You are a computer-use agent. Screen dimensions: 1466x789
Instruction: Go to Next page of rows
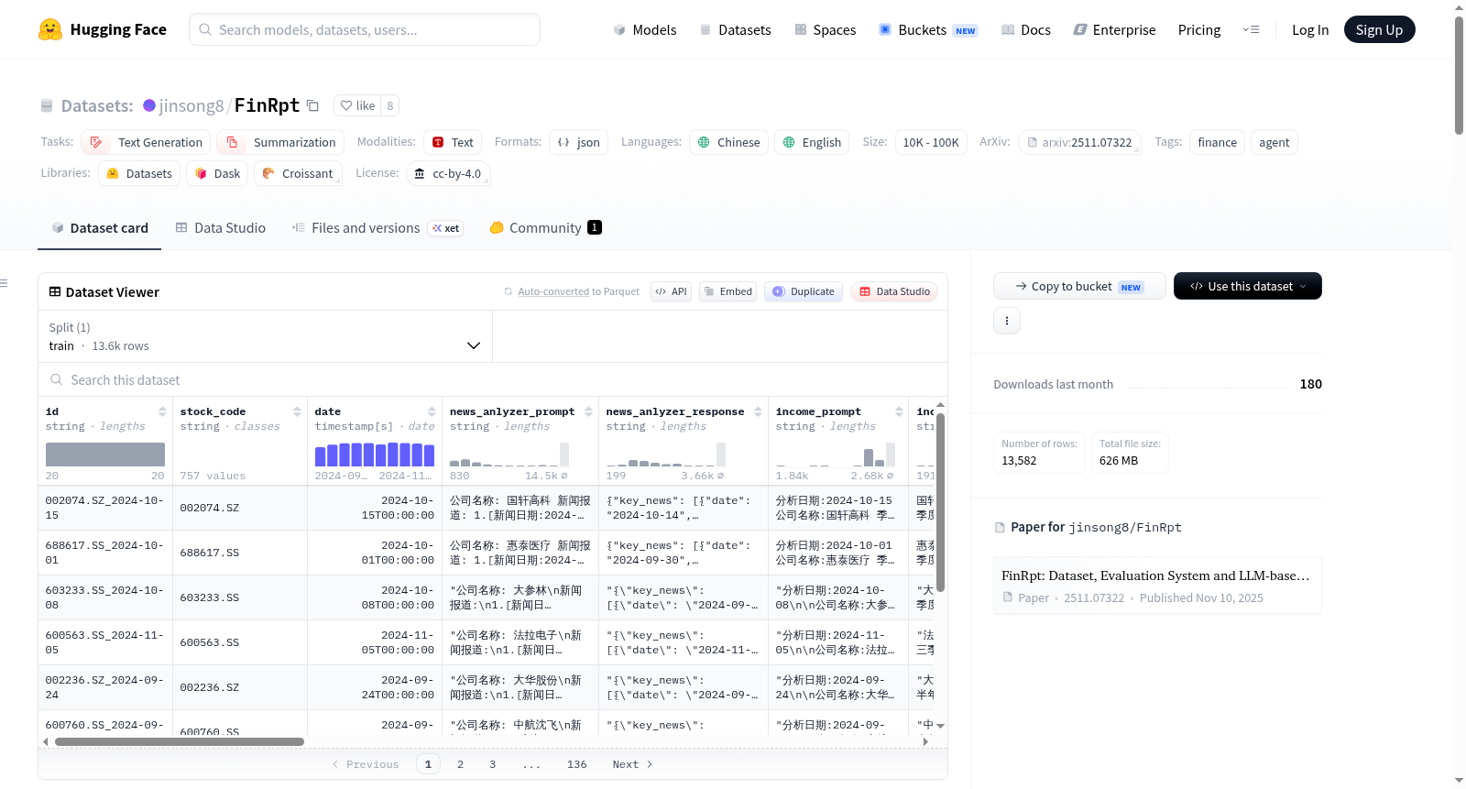tap(633, 764)
